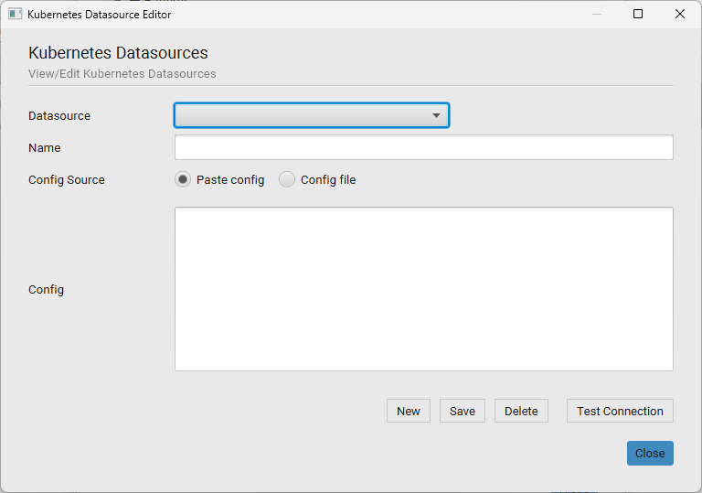702x493 pixels.
Task: Click the blue Close button
Action: [x=650, y=453]
